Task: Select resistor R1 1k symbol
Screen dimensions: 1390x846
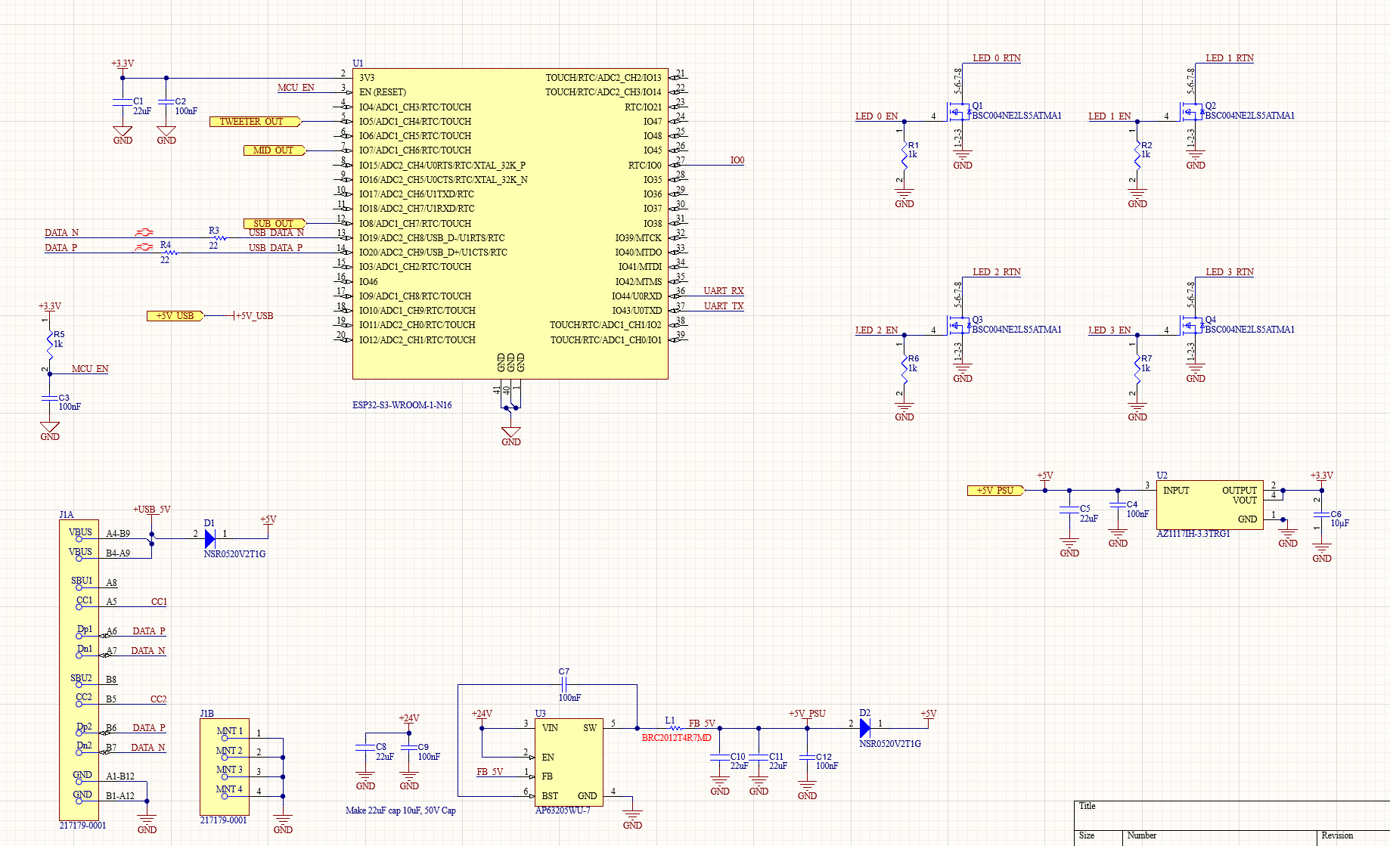Action: (904, 156)
